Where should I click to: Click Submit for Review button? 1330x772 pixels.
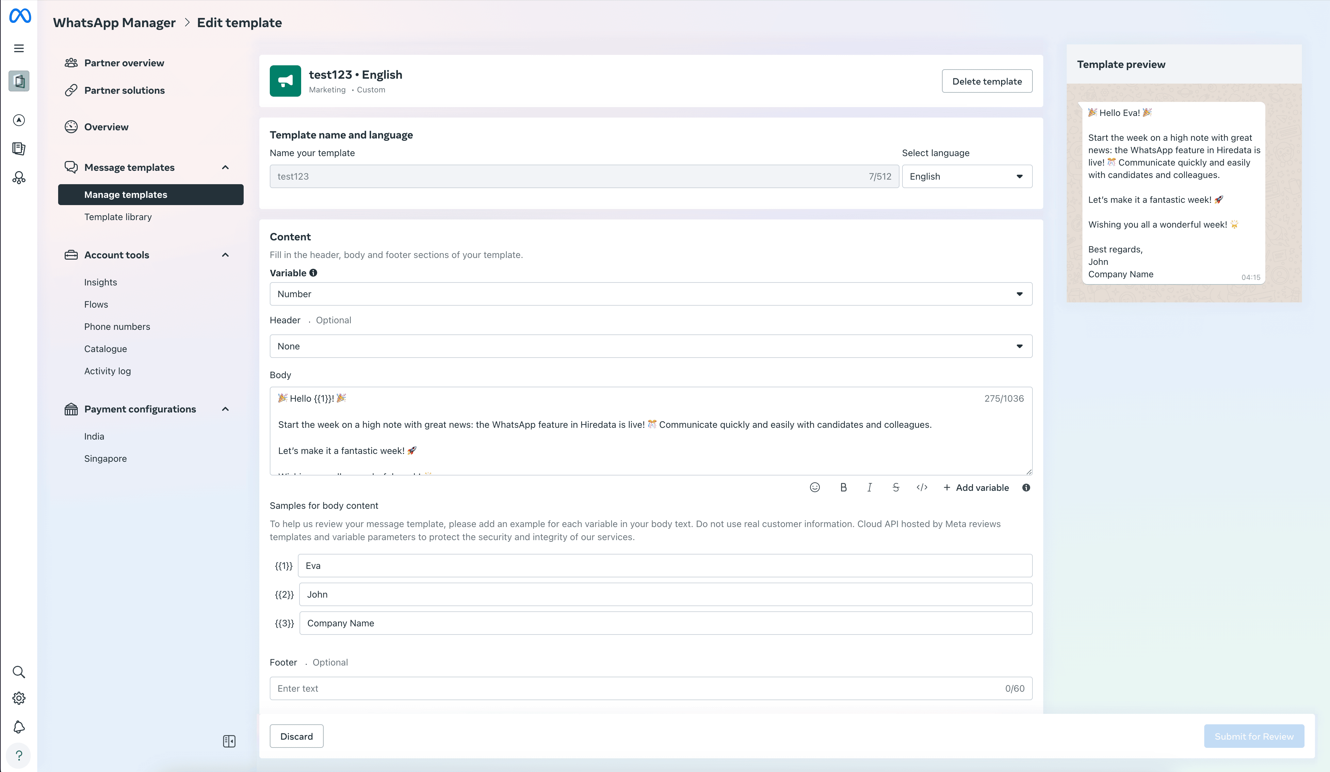pyautogui.click(x=1254, y=736)
